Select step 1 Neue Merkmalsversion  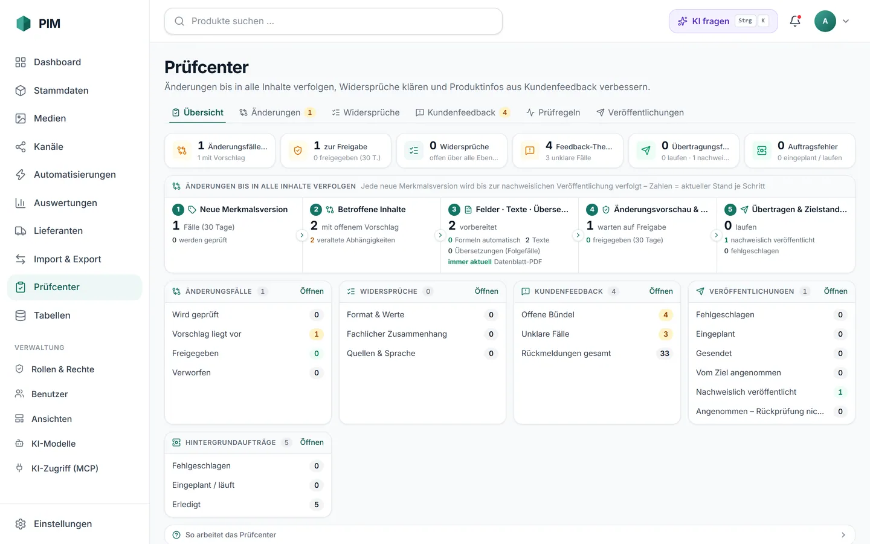pos(233,235)
